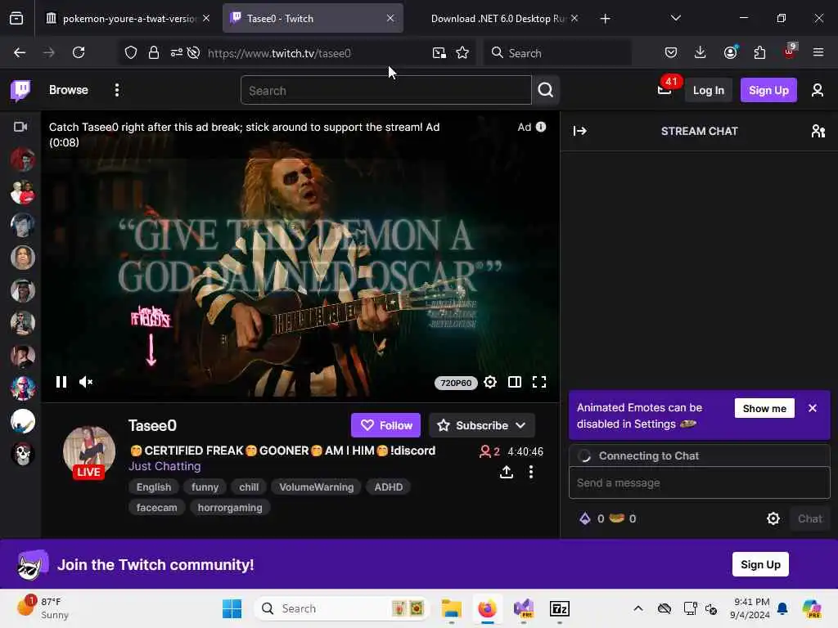
Task: Open Windows Start menu
Action: coord(232,608)
